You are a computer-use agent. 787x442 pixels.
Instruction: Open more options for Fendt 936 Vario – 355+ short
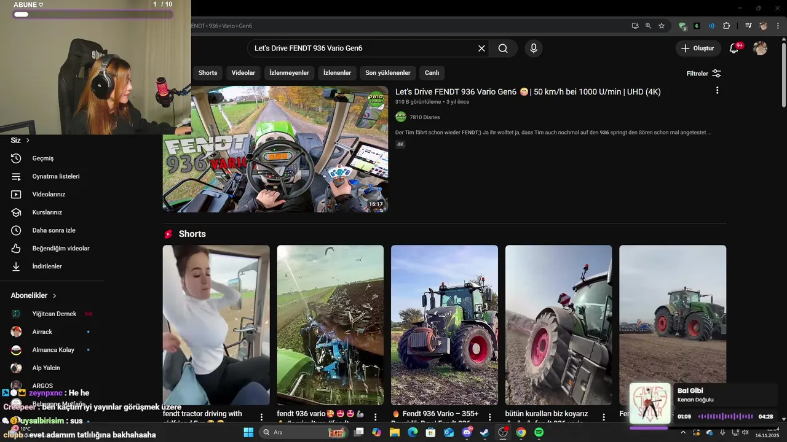(489, 417)
